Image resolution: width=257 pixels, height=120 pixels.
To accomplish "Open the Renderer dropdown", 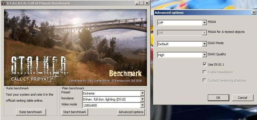I will (x=113, y=99).
